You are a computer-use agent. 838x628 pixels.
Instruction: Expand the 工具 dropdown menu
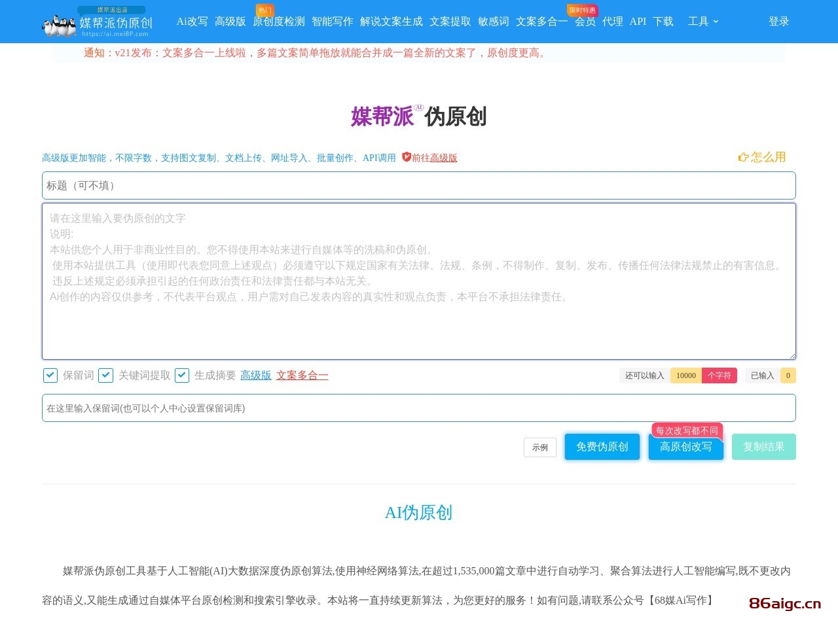[x=703, y=22]
